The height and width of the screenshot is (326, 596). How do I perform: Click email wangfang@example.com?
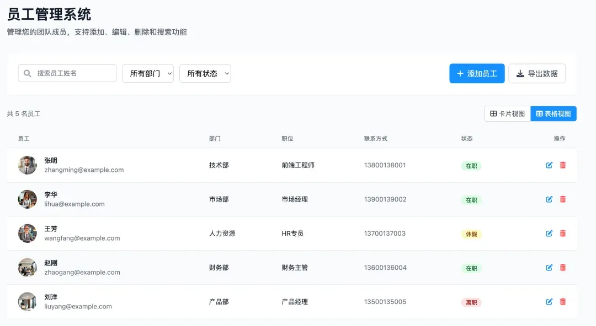[82, 238]
